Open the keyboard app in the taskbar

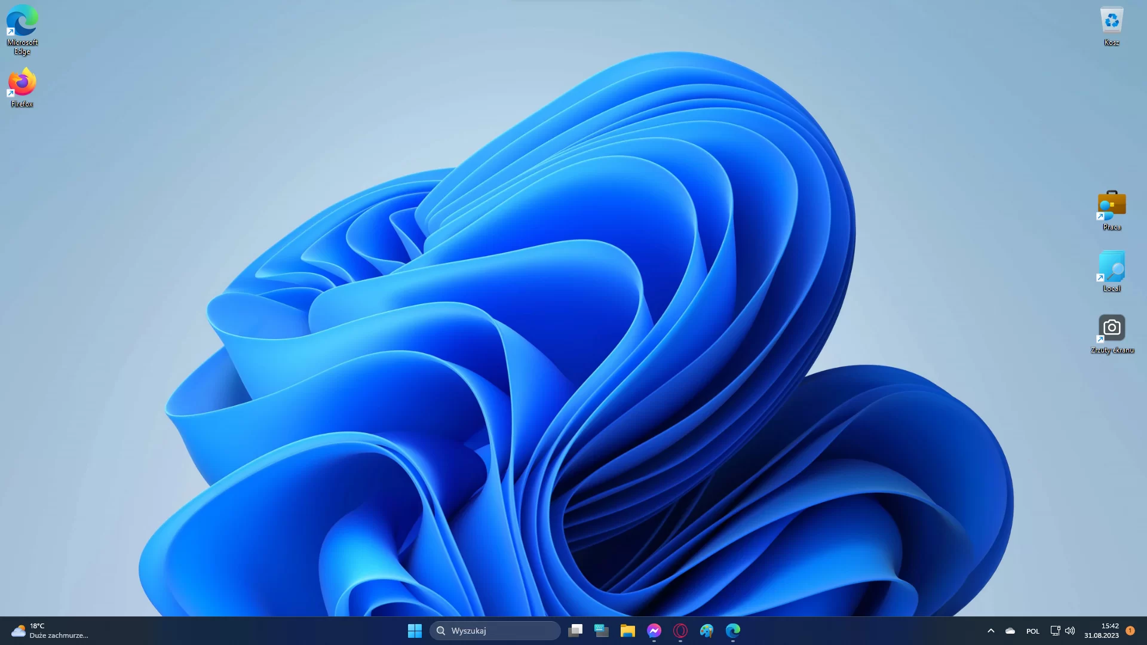coord(602,631)
